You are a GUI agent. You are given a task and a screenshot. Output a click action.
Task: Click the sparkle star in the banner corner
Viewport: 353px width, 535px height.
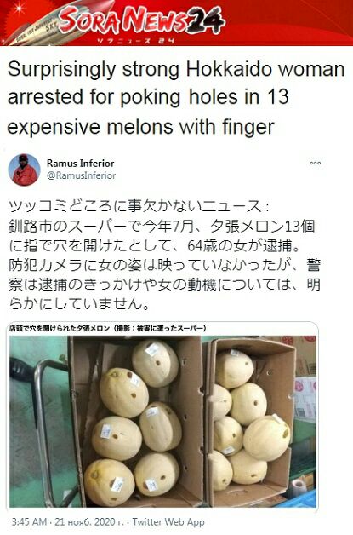20,9
